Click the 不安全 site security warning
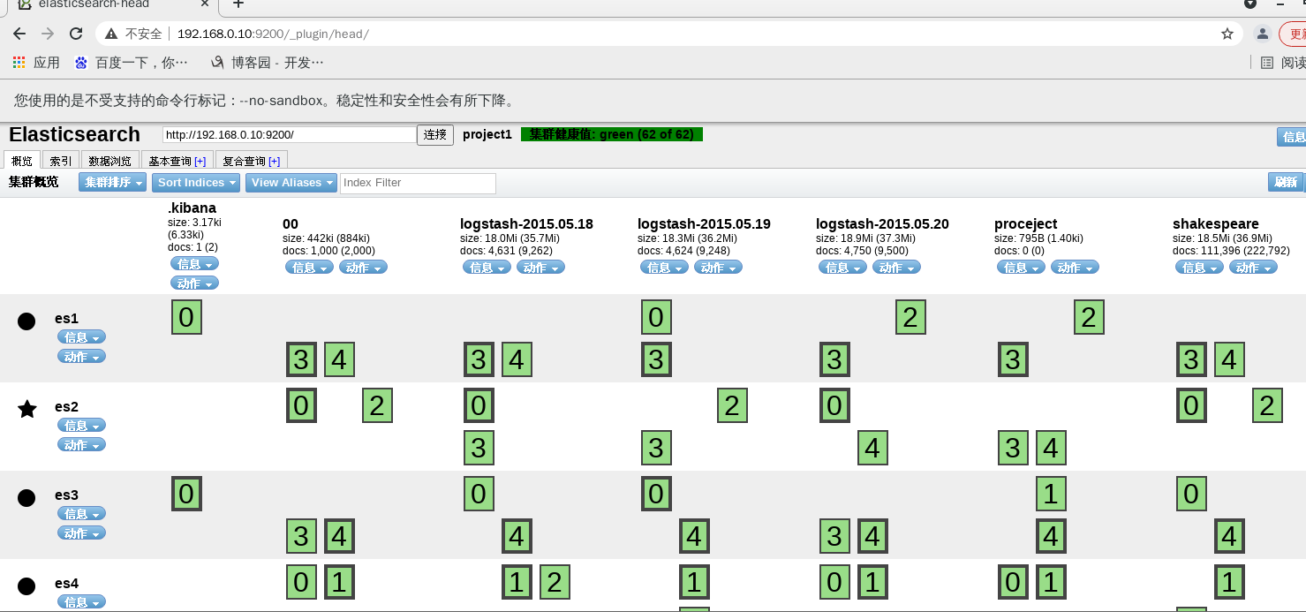The height and width of the screenshot is (612, 1306). coord(134,34)
